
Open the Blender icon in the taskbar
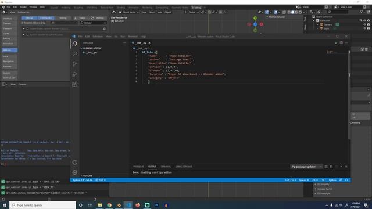[x=119, y=205]
